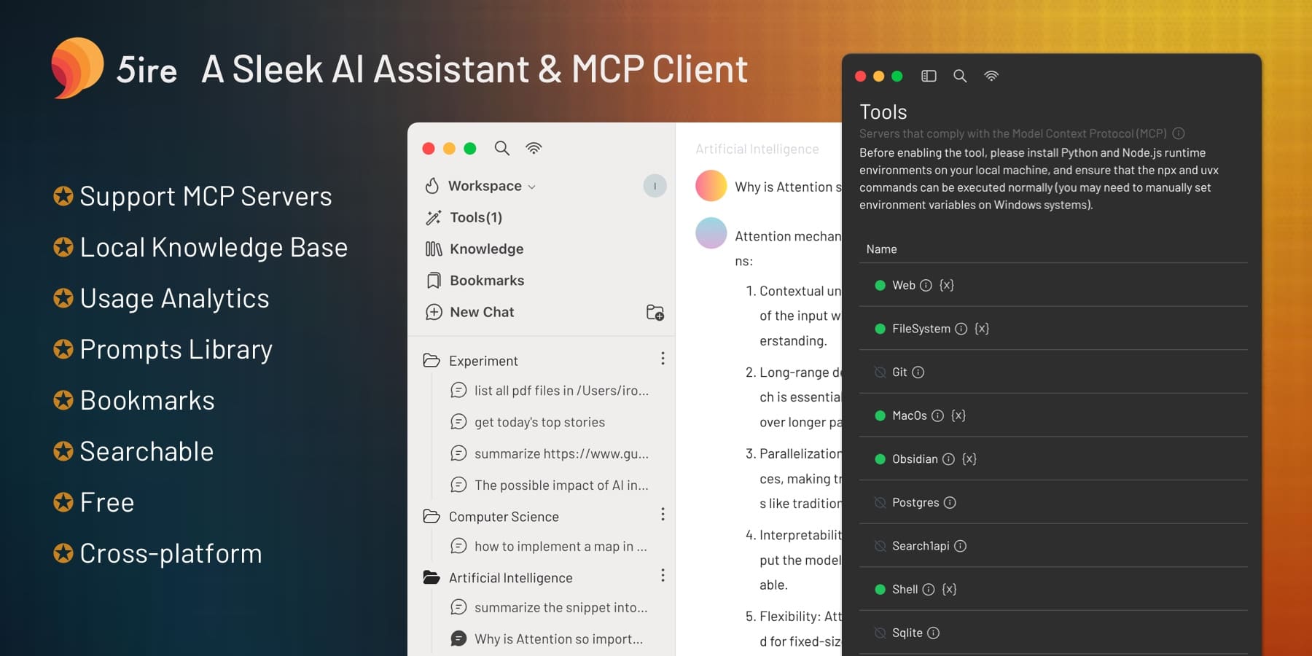
Task: Open the Knowledge section
Action: pyautogui.click(x=486, y=249)
